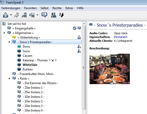Click the server icon beside Set sail for fail
147x114 pixels.
4,24
